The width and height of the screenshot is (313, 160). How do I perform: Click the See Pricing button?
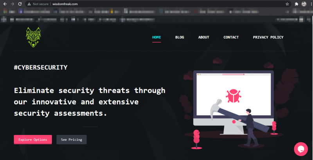(x=72, y=140)
